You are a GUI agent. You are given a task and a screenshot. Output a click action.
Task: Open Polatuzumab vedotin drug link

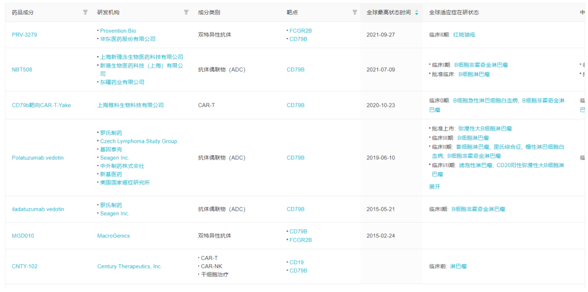pyautogui.click(x=38, y=157)
